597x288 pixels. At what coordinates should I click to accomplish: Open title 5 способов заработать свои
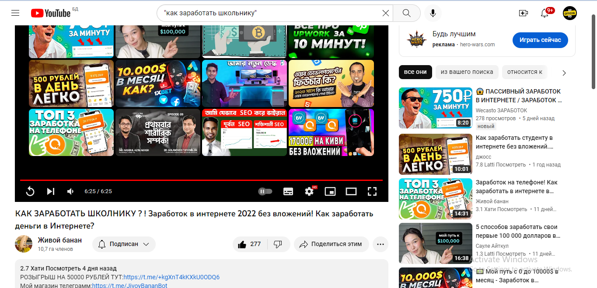click(x=518, y=231)
